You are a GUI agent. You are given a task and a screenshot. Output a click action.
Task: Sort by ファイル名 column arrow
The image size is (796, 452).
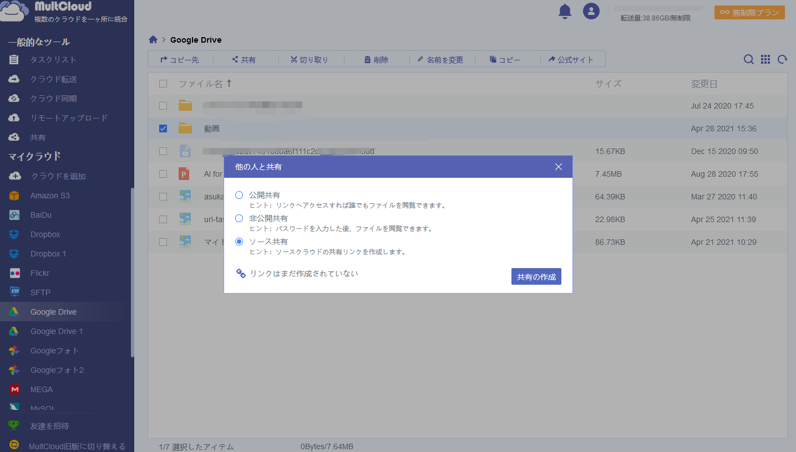[x=229, y=84]
